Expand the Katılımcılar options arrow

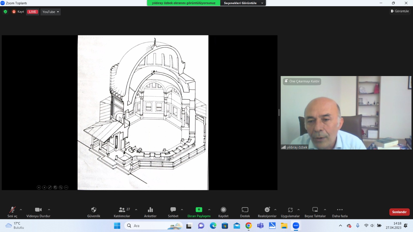click(x=136, y=210)
